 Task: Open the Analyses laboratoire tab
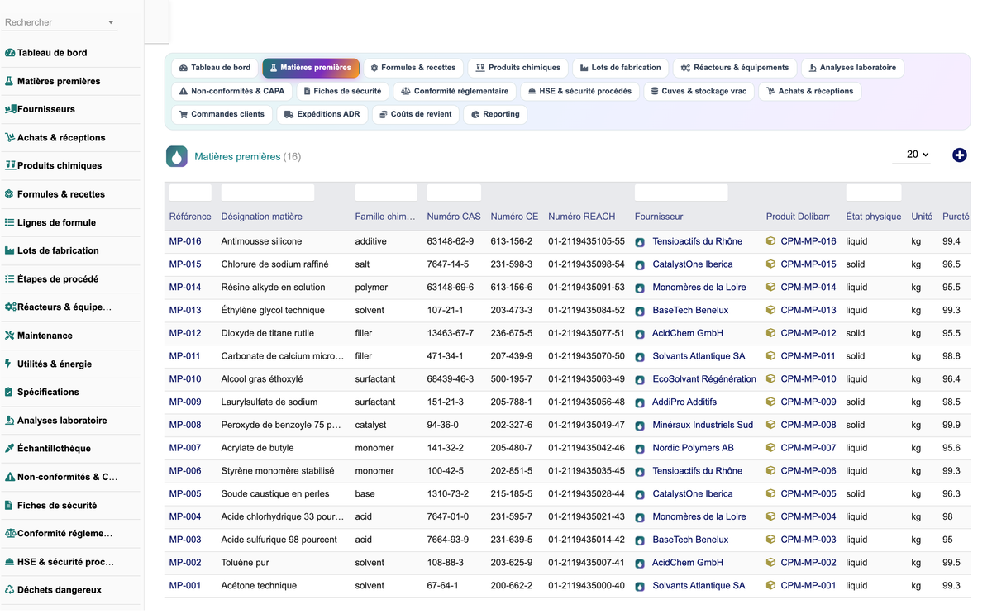click(852, 68)
